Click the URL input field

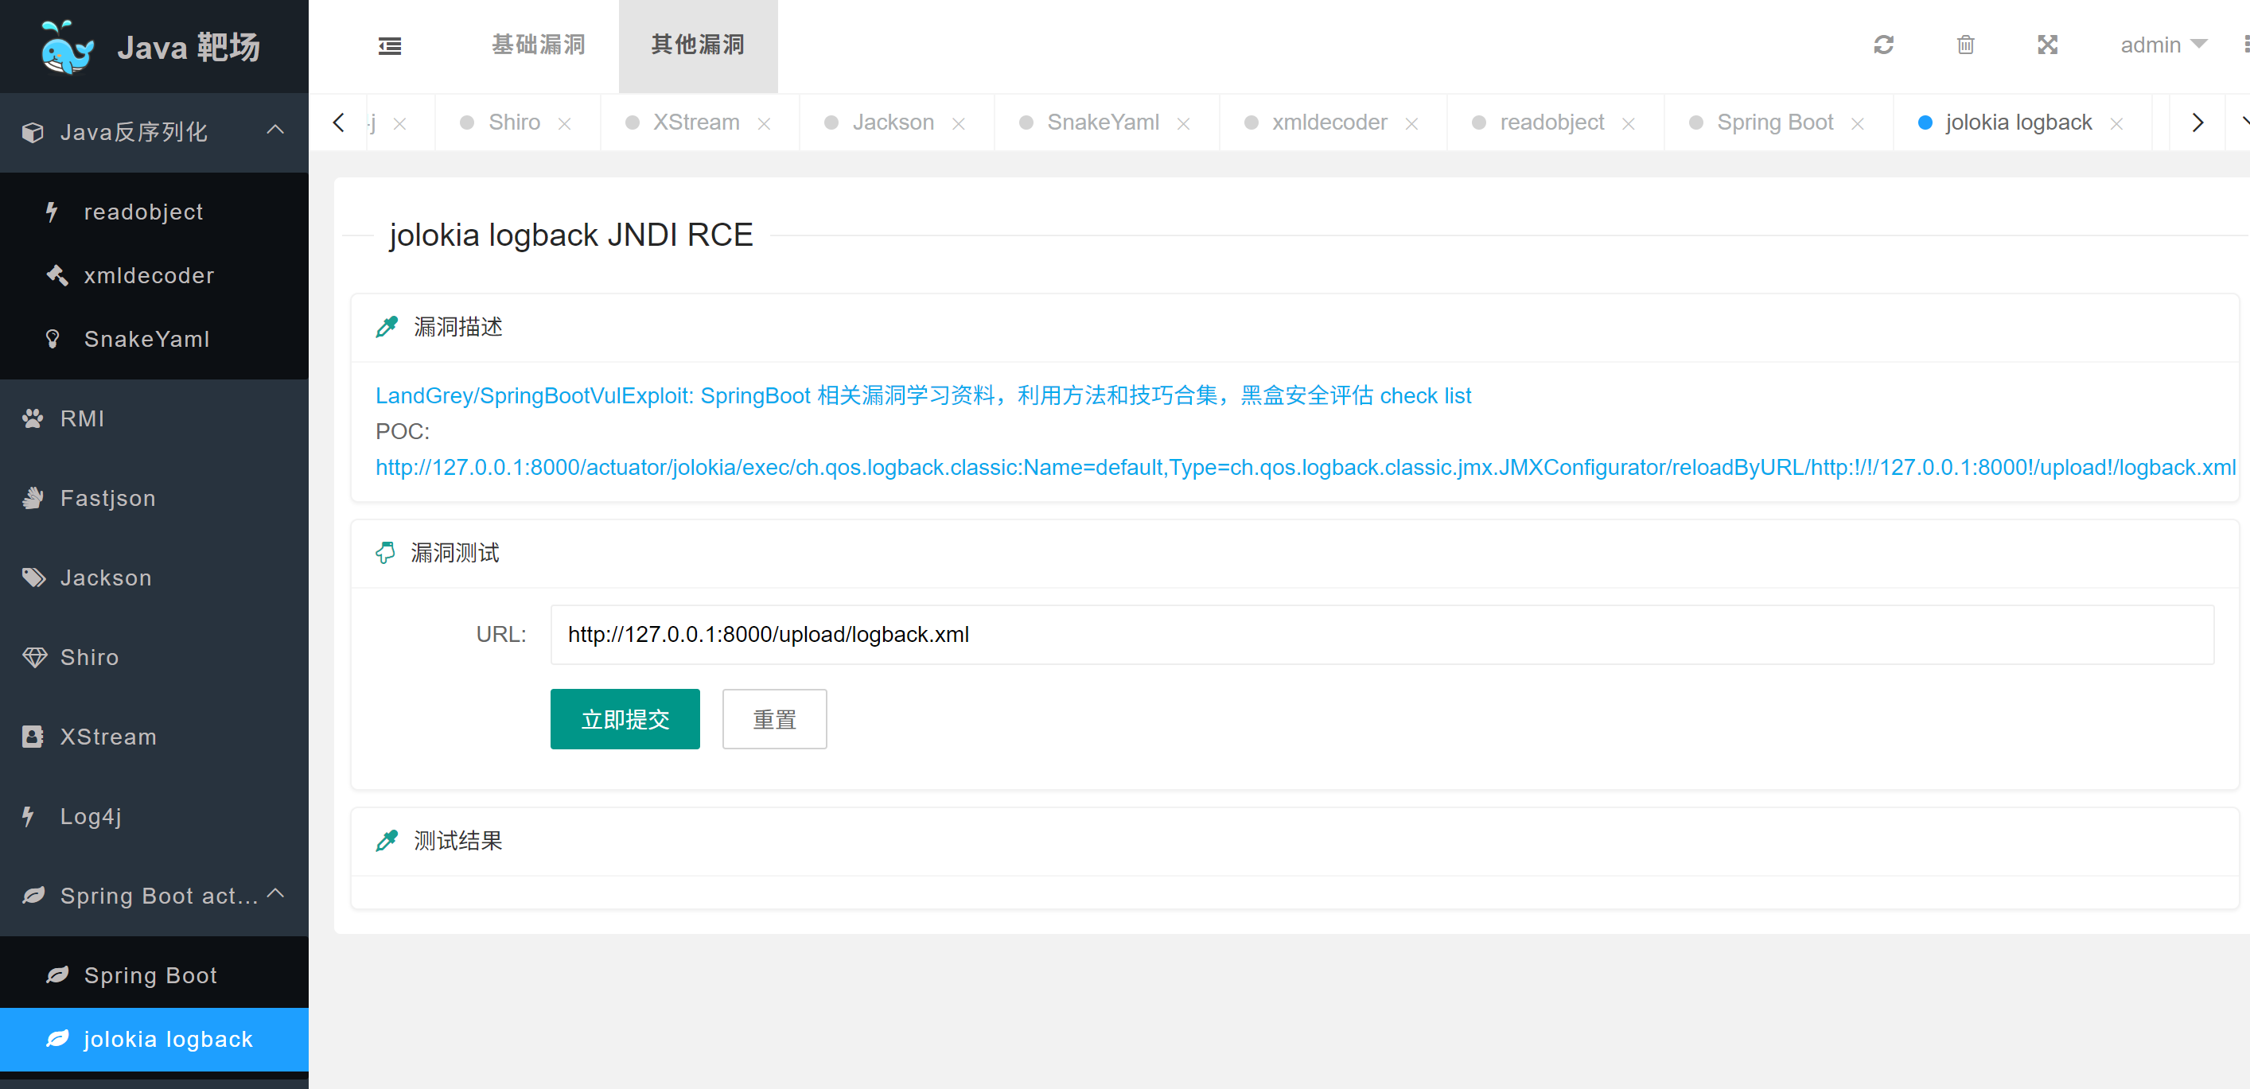point(1381,635)
